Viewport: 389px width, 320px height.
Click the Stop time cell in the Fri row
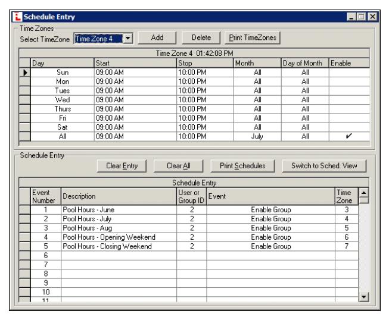click(205, 118)
